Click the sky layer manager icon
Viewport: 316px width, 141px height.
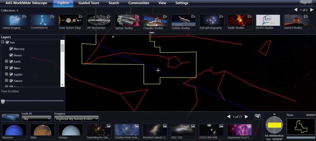(x=10, y=118)
